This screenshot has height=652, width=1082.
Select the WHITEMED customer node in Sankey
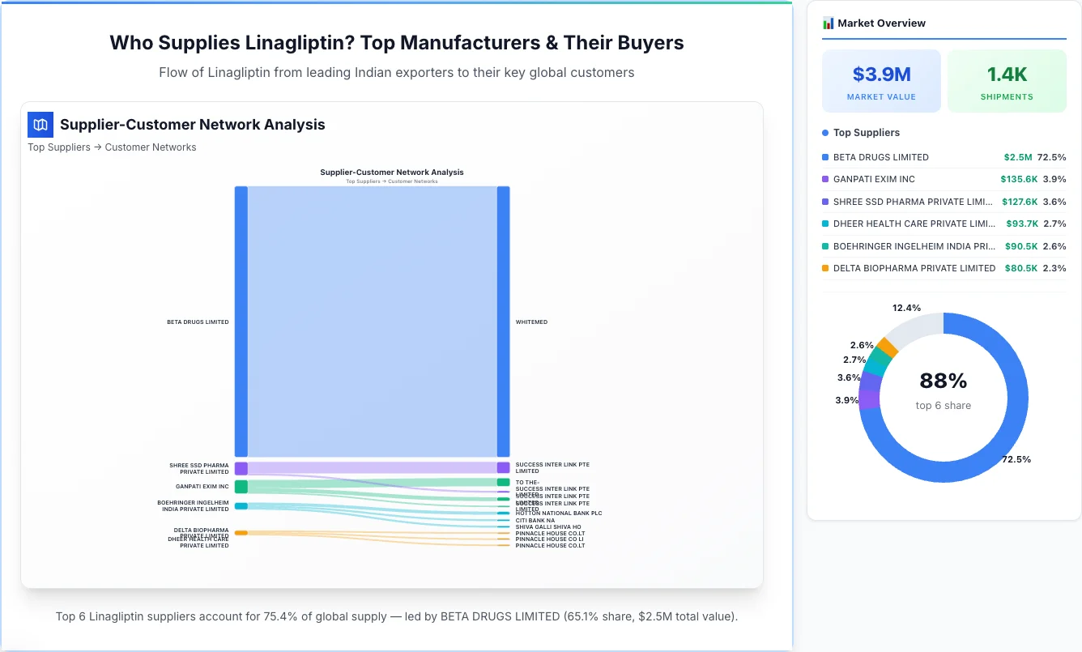pos(503,322)
